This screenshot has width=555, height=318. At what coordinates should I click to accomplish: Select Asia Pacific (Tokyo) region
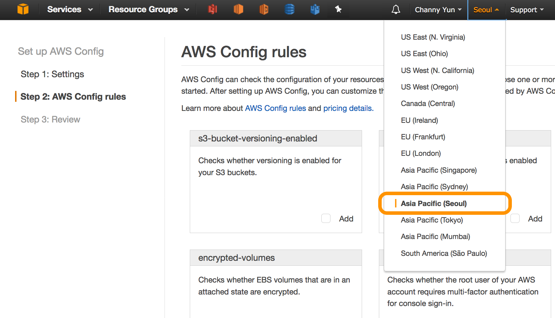(x=432, y=220)
